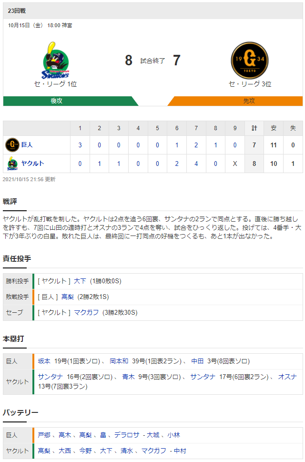Open 大下 in Yakult battery row
Viewport: 305px width, 462px height.
106,451
